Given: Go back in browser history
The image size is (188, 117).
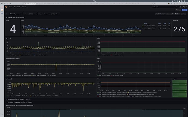Looking at the screenshot, I should click(5, 4).
